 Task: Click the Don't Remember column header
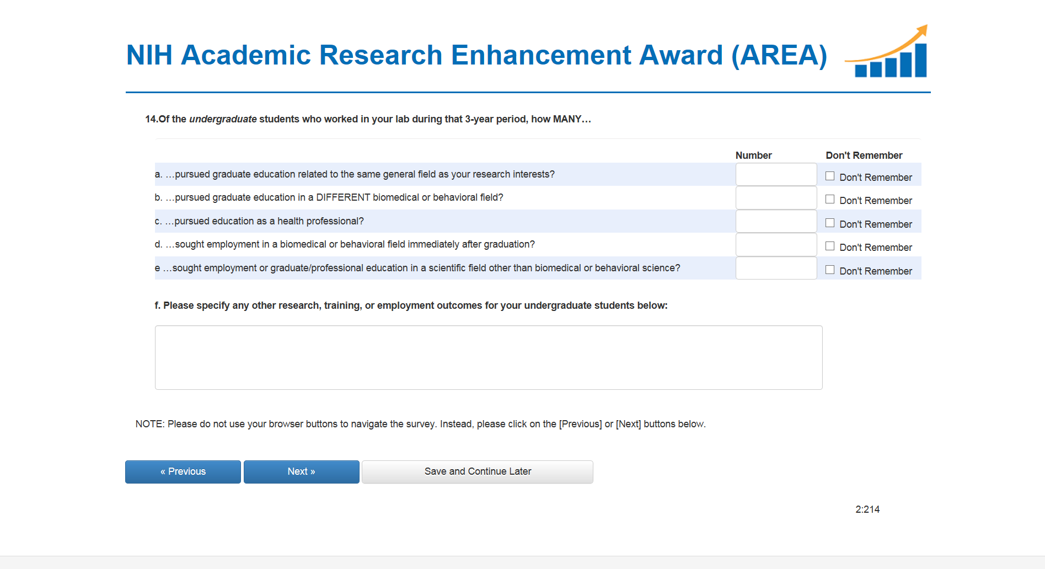point(864,155)
